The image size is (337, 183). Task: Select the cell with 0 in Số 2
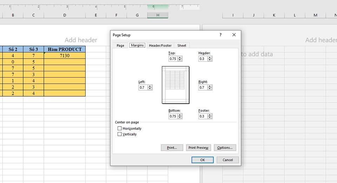13,62
